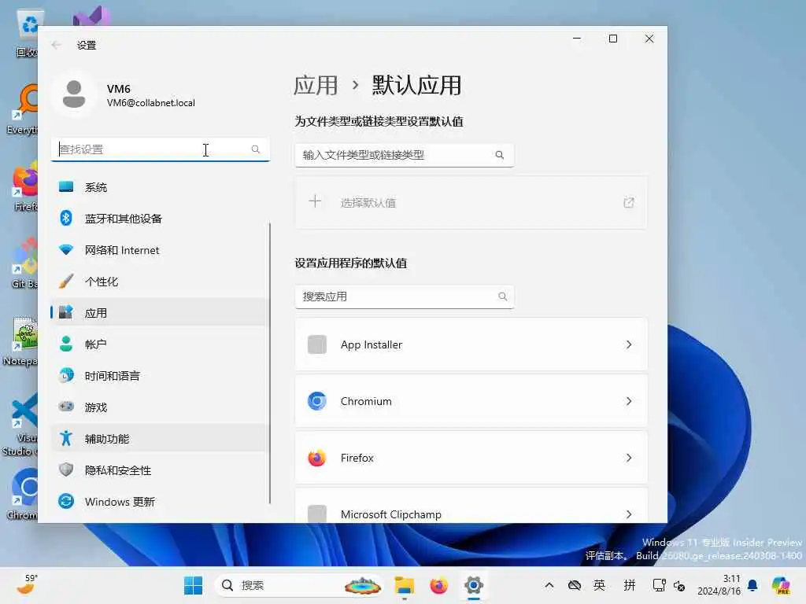
Task: Open App Installer default settings
Action: click(x=471, y=344)
